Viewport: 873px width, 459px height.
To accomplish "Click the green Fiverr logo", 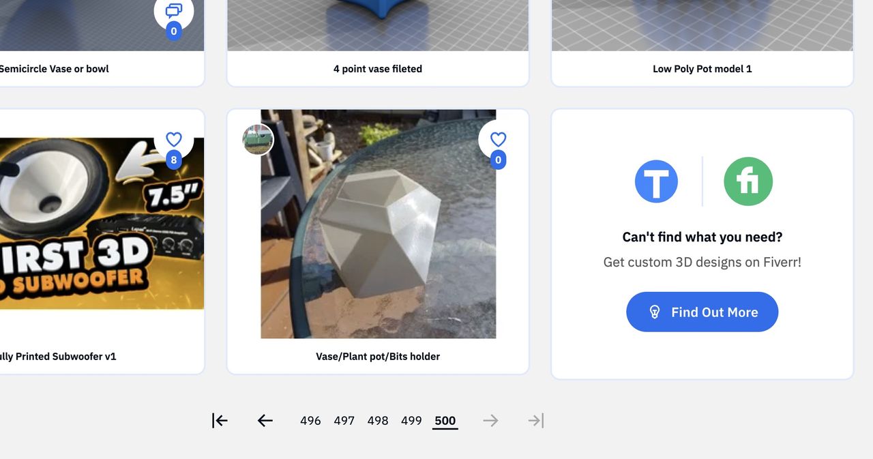I will pyautogui.click(x=748, y=181).
